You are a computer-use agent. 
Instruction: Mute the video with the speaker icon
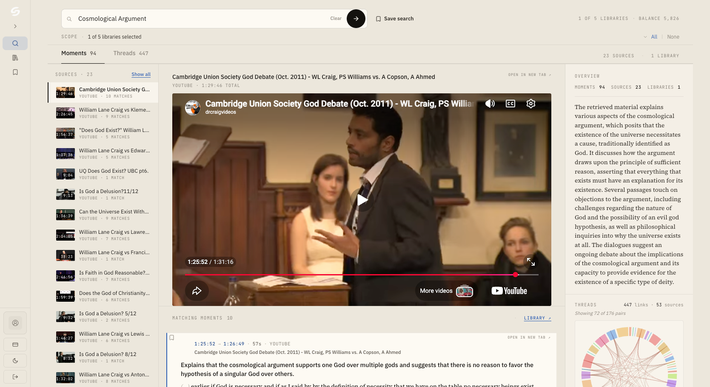pos(490,104)
